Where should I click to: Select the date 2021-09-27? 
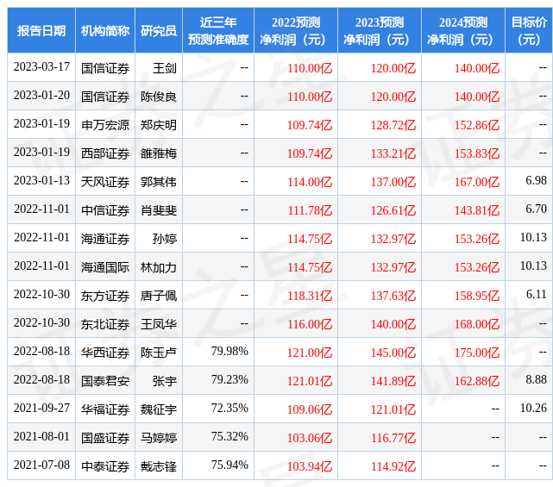point(41,409)
